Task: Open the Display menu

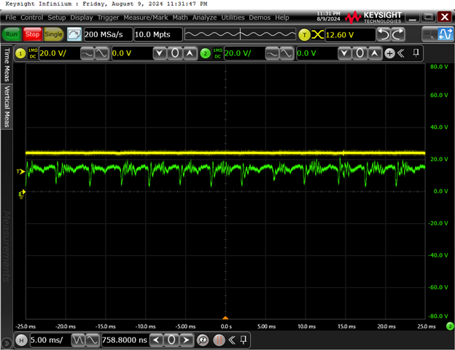Action: [82, 17]
